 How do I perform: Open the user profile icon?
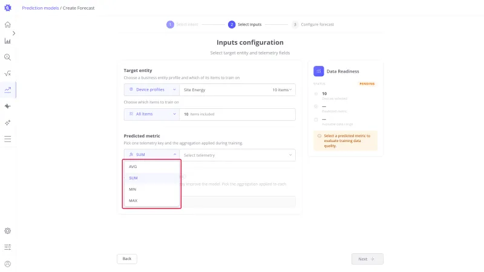pos(8,264)
